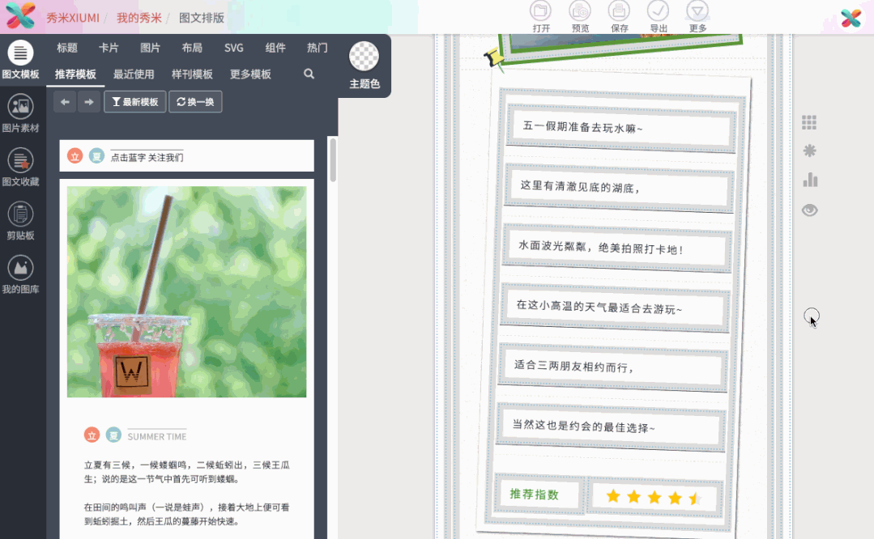Click the Xiumi logo at top right

851,19
